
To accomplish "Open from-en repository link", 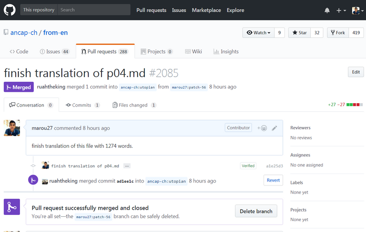I will point(55,33).
